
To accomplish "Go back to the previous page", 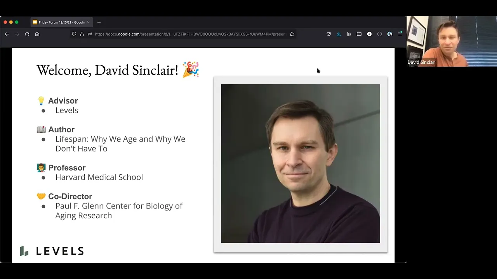I will pyautogui.click(x=7, y=34).
